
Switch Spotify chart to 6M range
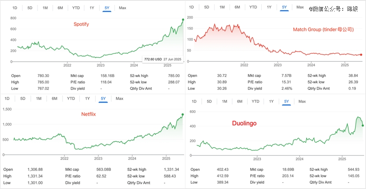click(x=61, y=8)
